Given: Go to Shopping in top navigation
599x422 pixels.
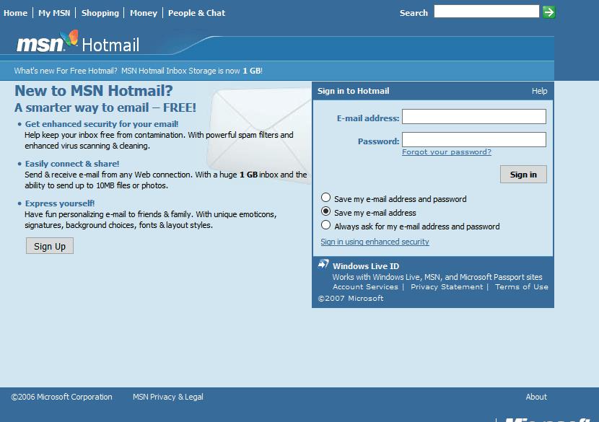Looking at the screenshot, I should click(x=100, y=13).
